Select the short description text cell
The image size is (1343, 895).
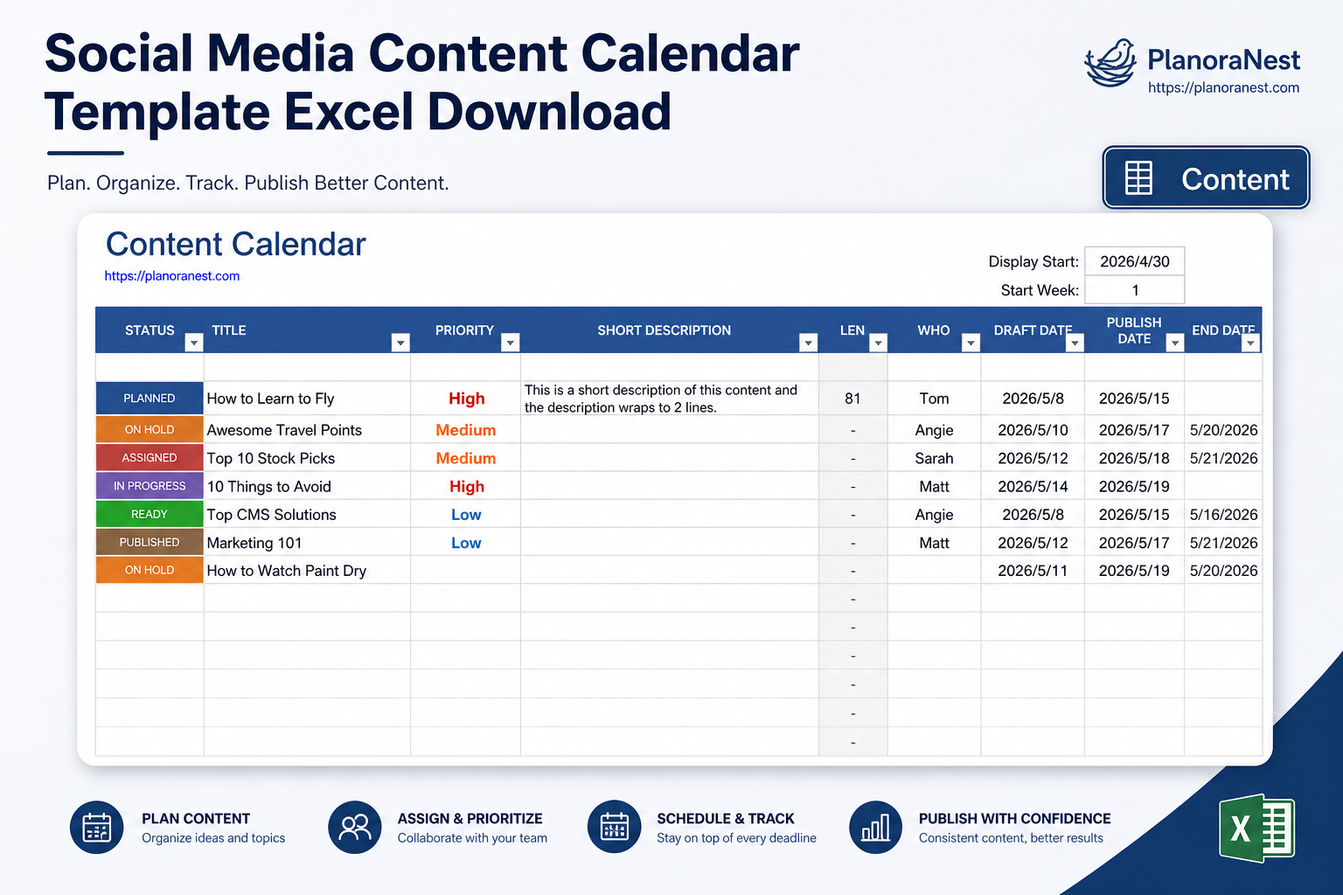pos(670,399)
